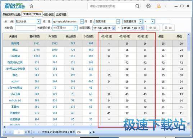Go to last page icon
The height and width of the screenshot is (138, 193).
click(x=39, y=132)
